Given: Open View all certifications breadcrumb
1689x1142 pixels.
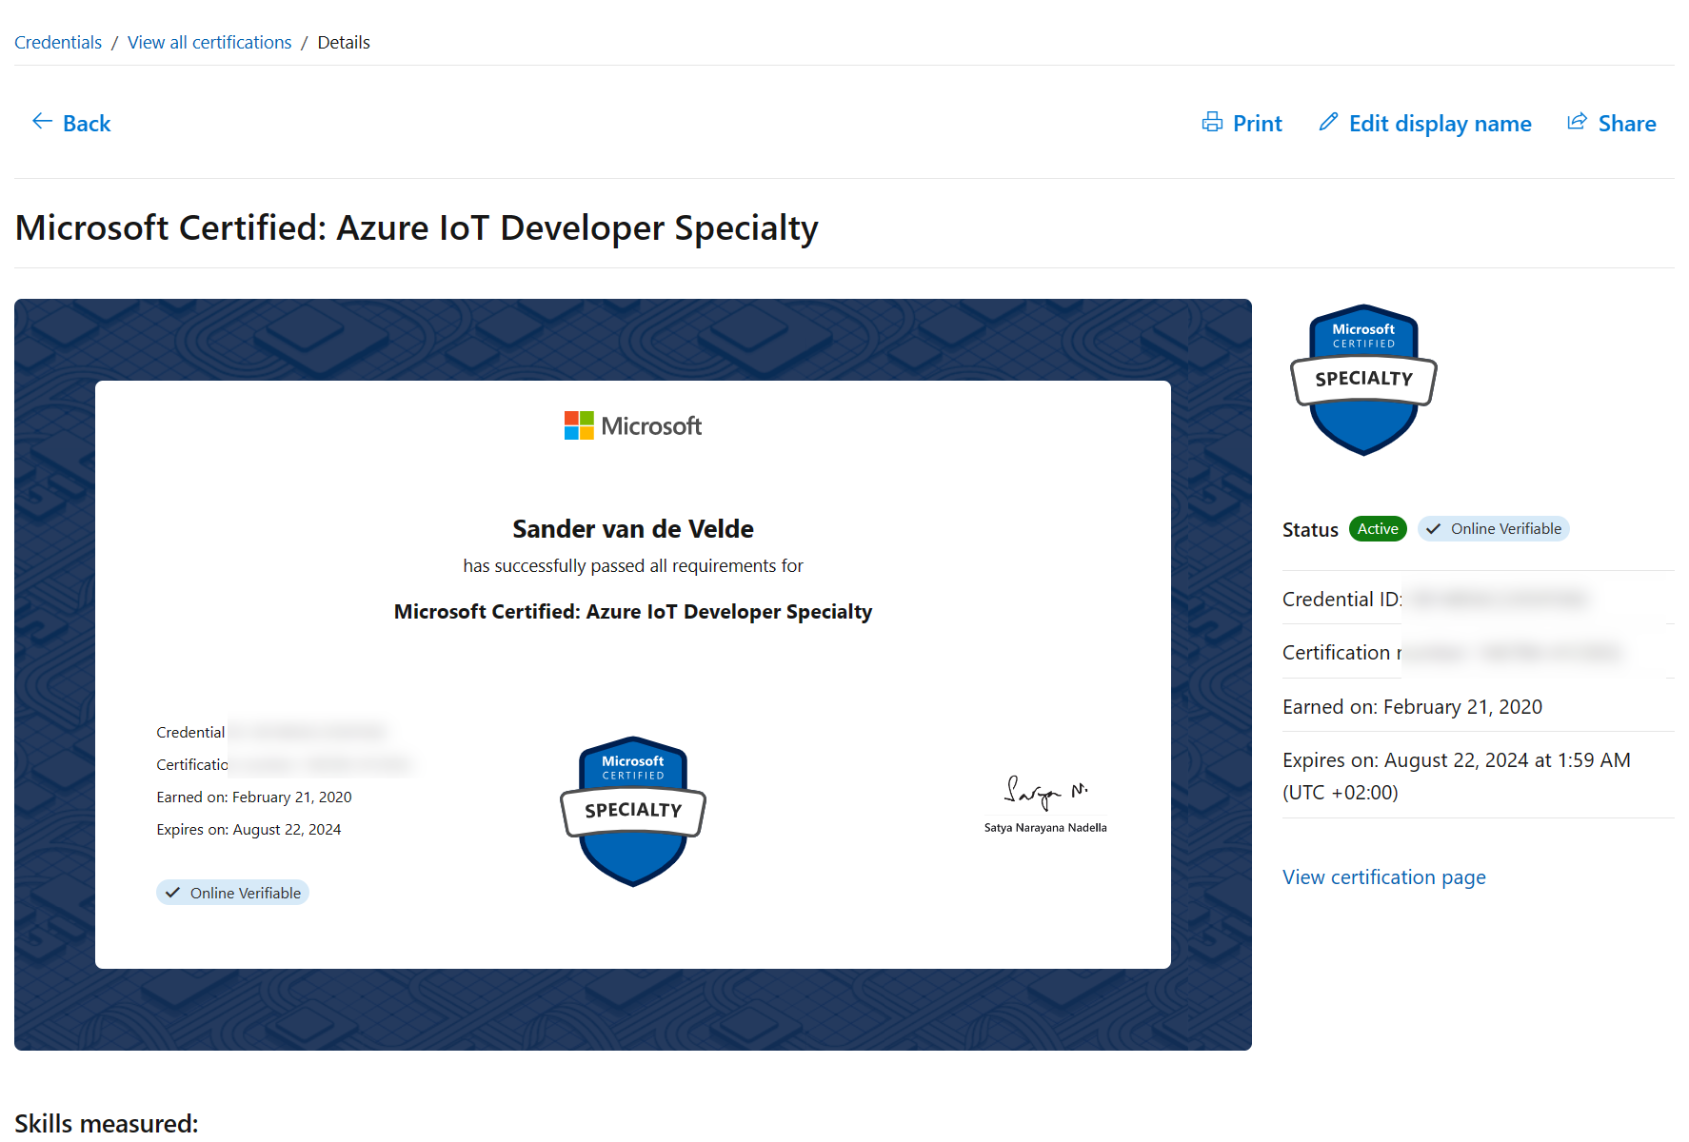Looking at the screenshot, I should click(209, 42).
